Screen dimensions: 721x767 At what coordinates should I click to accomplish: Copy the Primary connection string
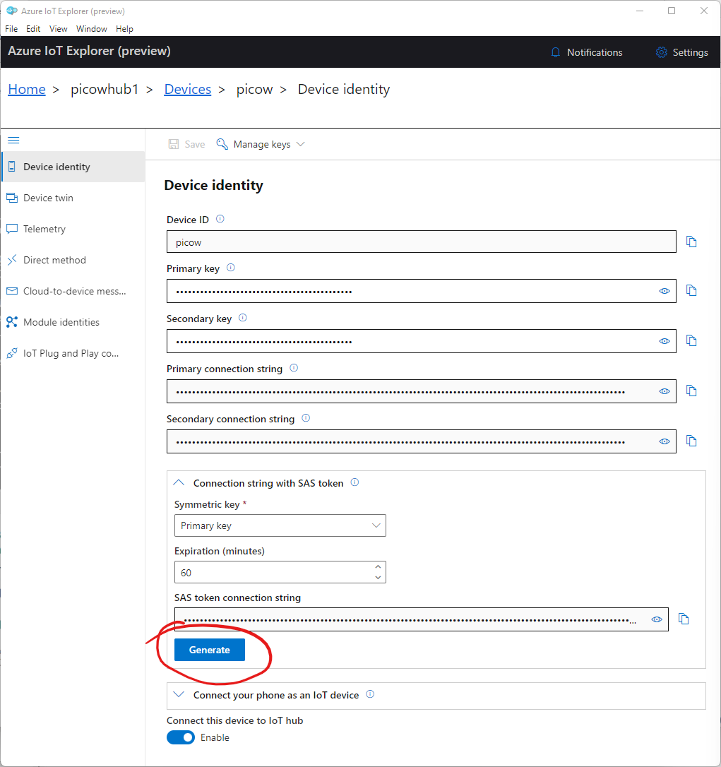point(691,391)
